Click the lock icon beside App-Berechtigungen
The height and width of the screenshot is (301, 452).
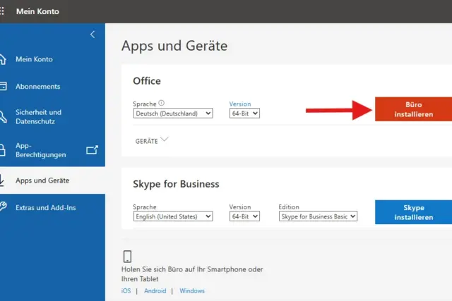click(x=2, y=150)
